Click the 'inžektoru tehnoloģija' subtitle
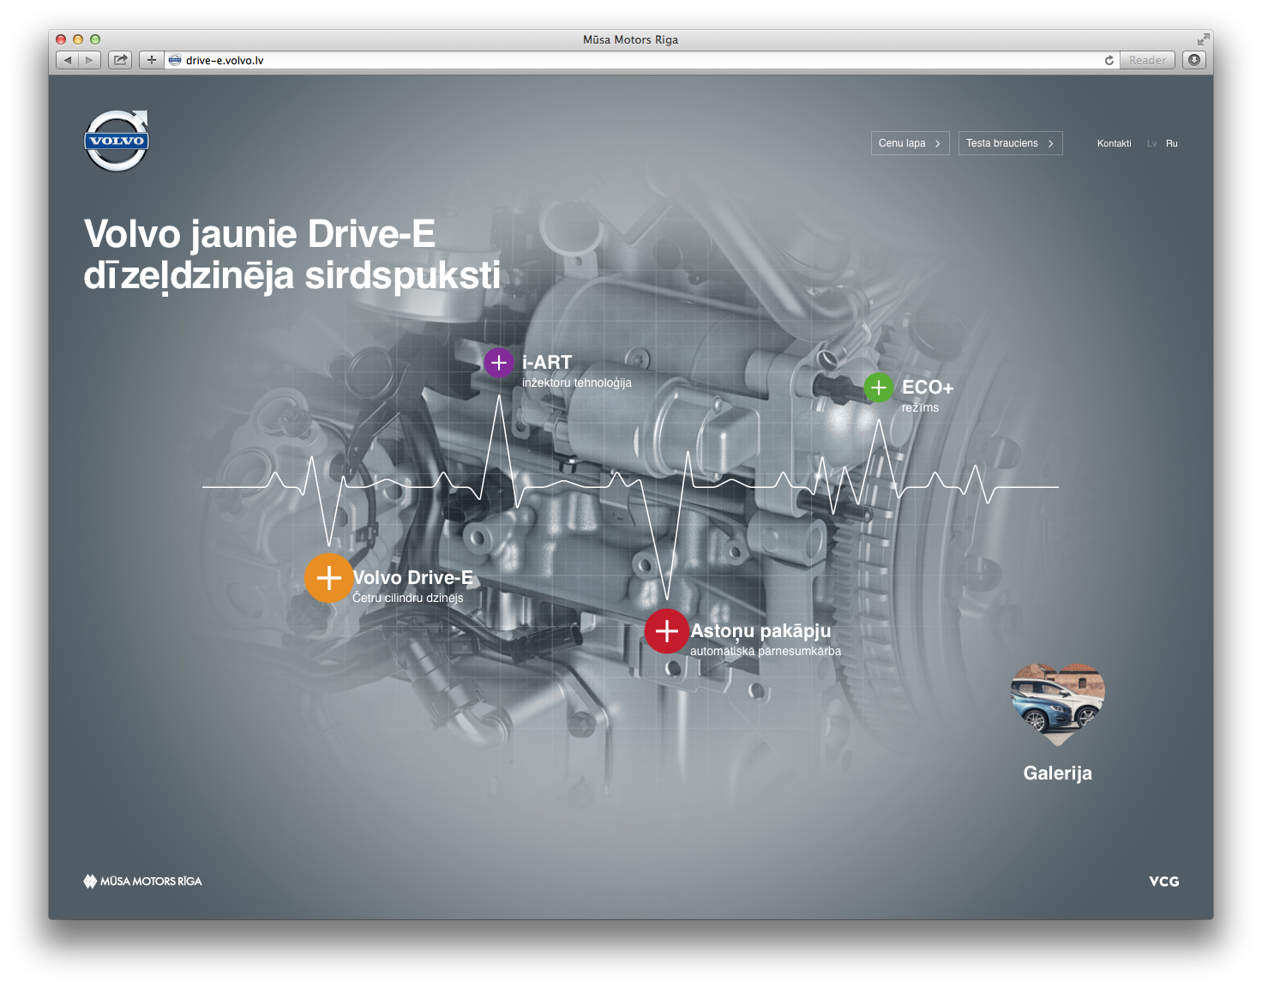Image resolution: width=1262 pixels, height=987 pixels. [x=577, y=382]
